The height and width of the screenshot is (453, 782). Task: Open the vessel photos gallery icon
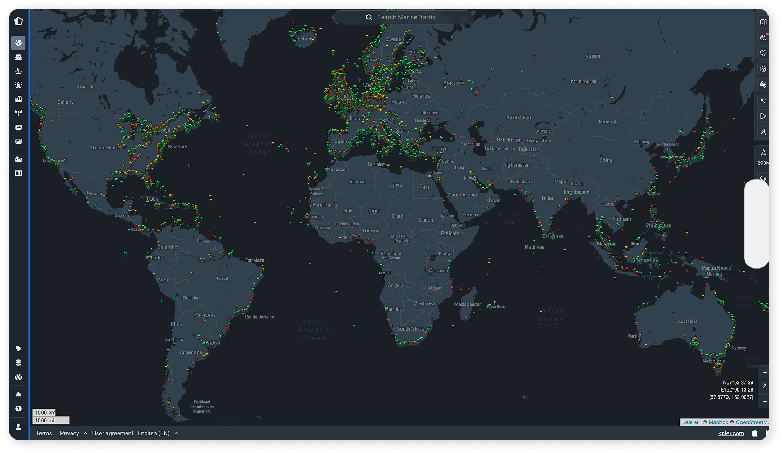point(18,127)
